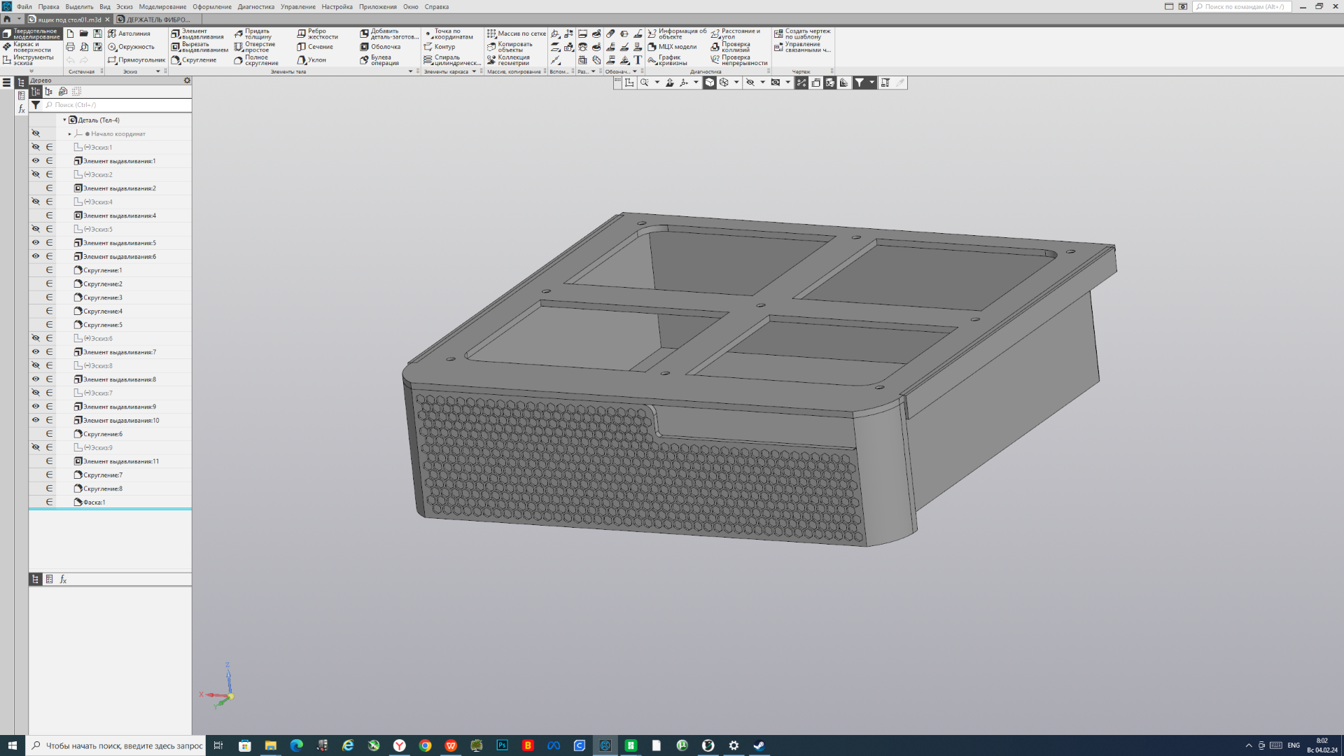Click the command search box
This screenshot has height=756, width=1344.
click(x=1242, y=6)
